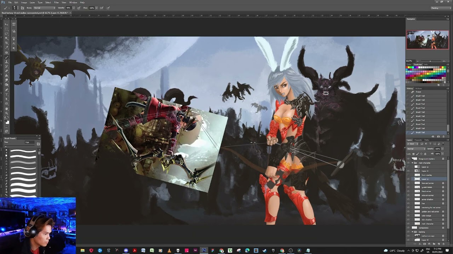Image resolution: width=453 pixels, height=254 pixels.
Task: Select the Hand tool
Action: [6, 108]
